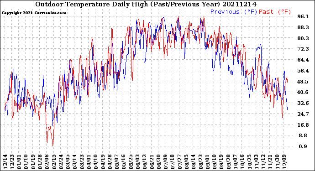Click the 01/01 x-axis date label

(19, 162)
